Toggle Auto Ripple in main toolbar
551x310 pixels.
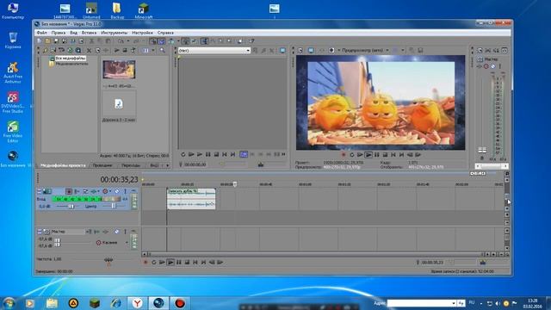171,41
